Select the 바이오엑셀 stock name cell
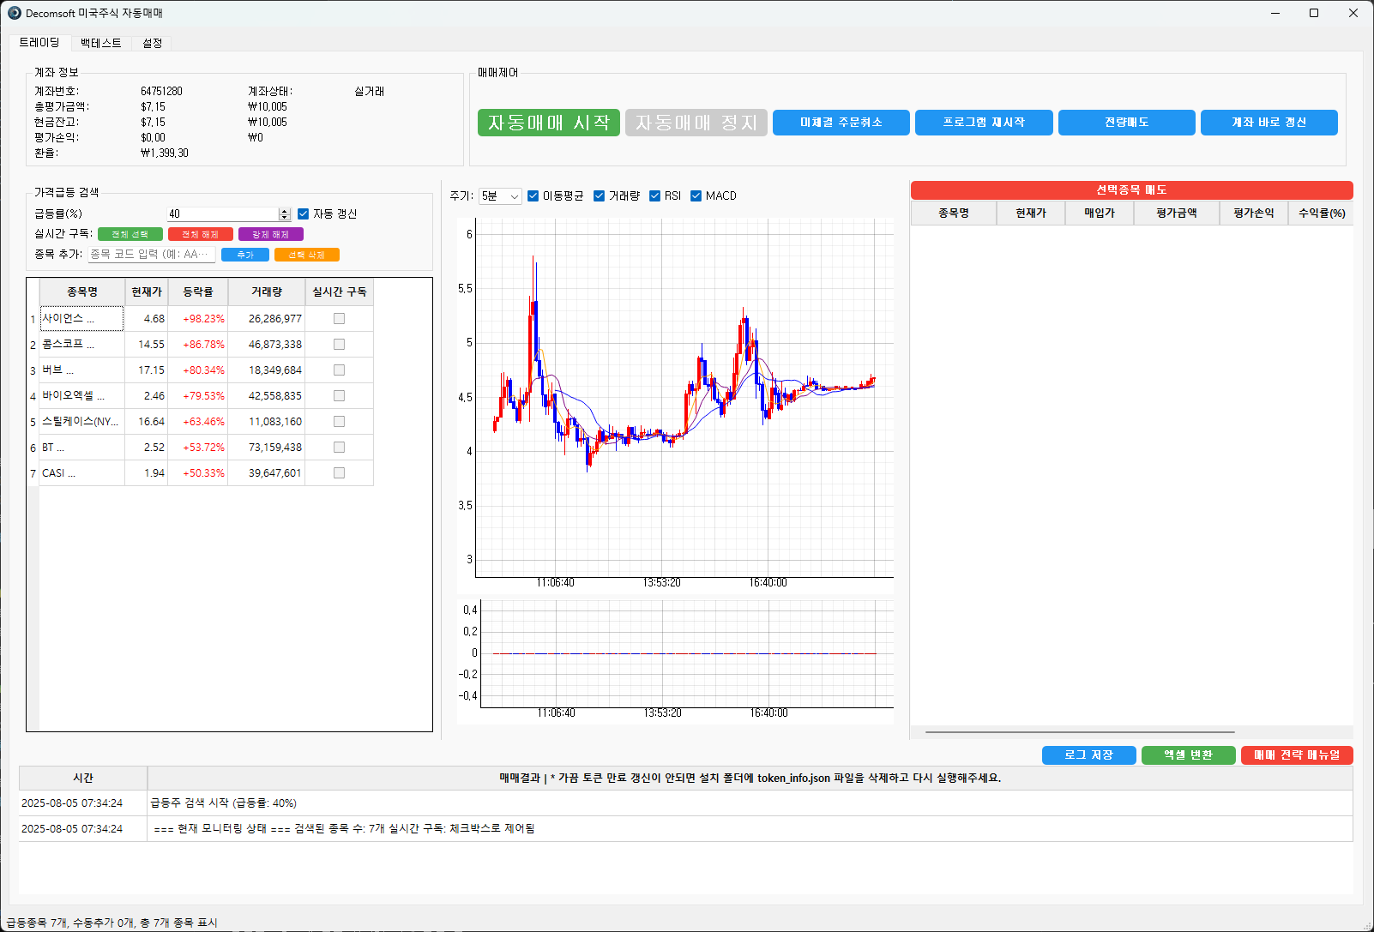Viewport: 1374px width, 932px height. tap(81, 396)
